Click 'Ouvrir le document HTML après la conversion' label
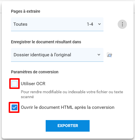This screenshot has height=140, width=135. [x=68, y=107]
